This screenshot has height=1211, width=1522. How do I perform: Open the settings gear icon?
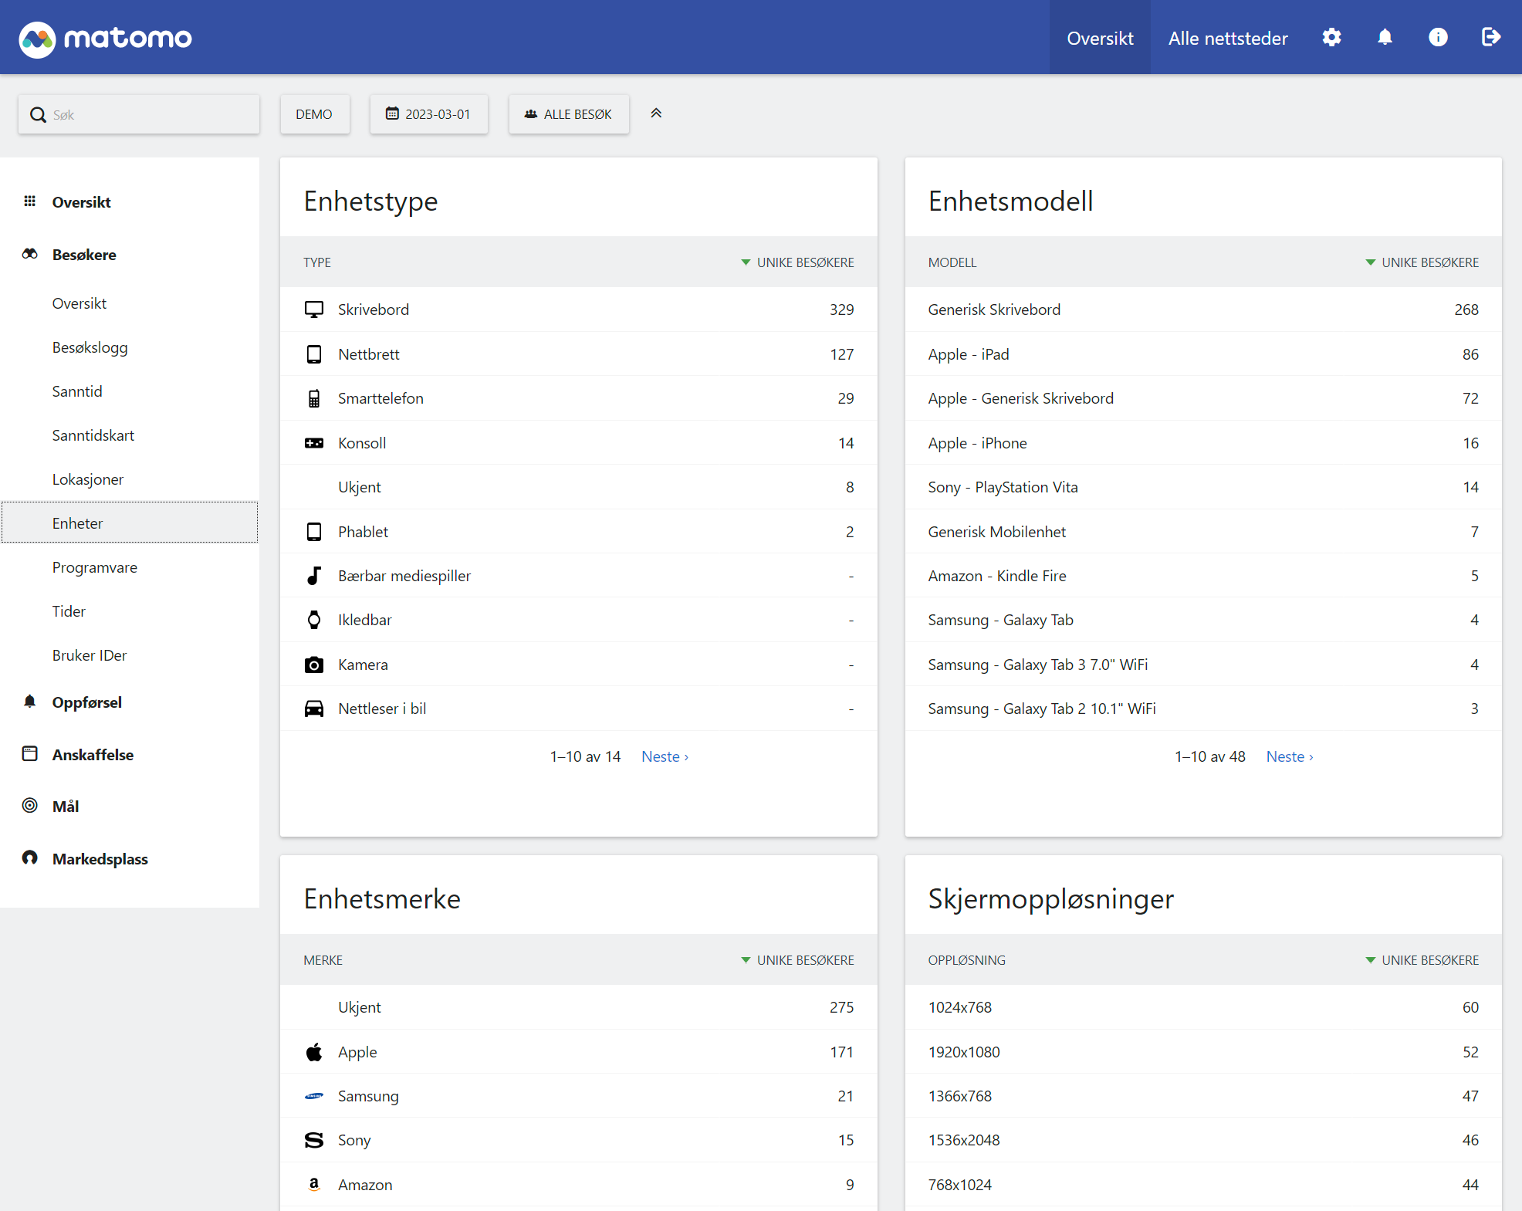(1331, 37)
